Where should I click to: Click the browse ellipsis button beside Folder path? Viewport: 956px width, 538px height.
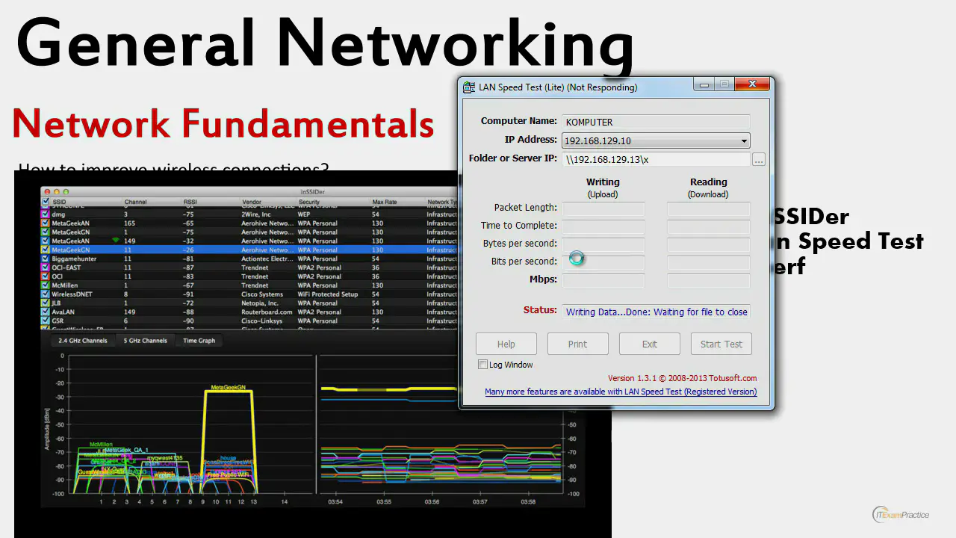(x=759, y=159)
